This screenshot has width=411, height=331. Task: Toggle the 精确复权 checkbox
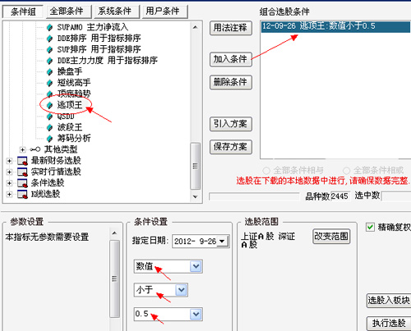click(x=370, y=227)
